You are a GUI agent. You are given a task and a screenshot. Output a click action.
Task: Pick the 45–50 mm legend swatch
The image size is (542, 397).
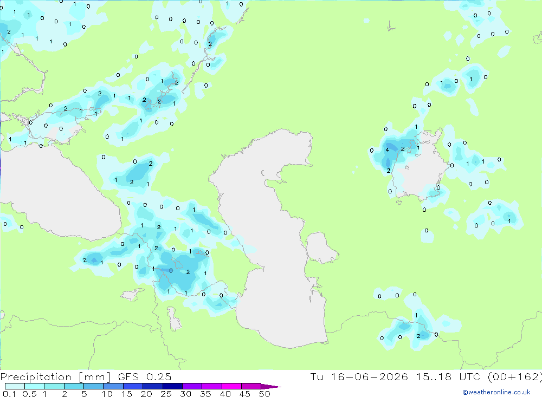click(251, 386)
